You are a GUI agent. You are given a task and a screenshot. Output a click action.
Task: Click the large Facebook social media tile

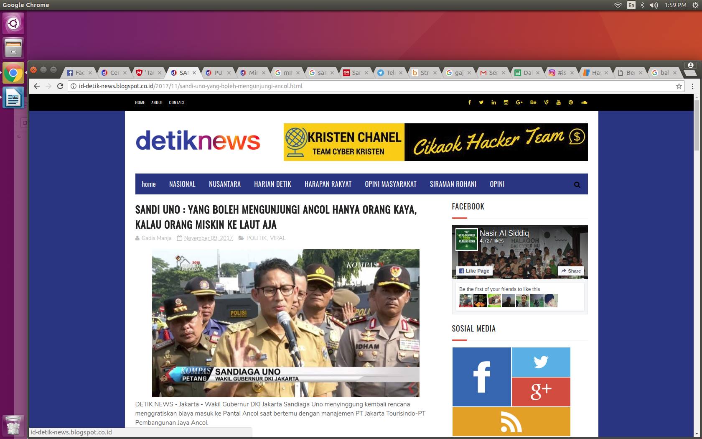pos(481,377)
